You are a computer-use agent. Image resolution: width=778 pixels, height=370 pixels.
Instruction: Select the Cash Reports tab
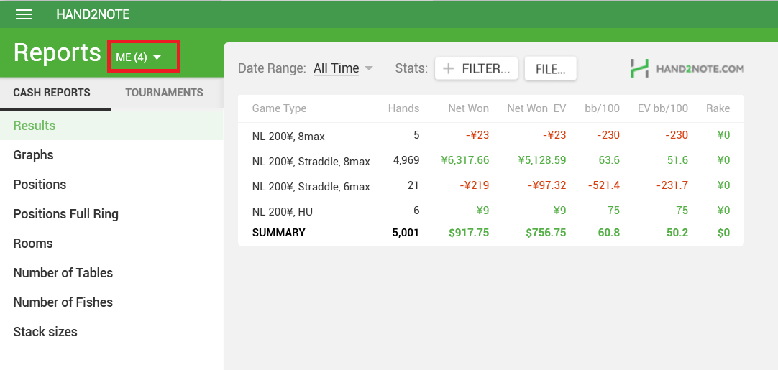click(x=52, y=93)
